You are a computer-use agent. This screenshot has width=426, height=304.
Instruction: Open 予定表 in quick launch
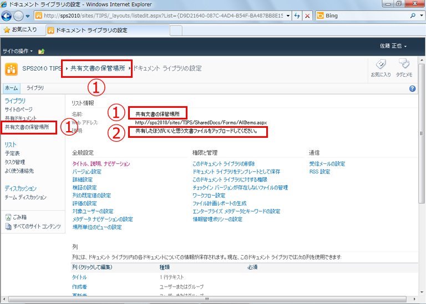pos(12,153)
